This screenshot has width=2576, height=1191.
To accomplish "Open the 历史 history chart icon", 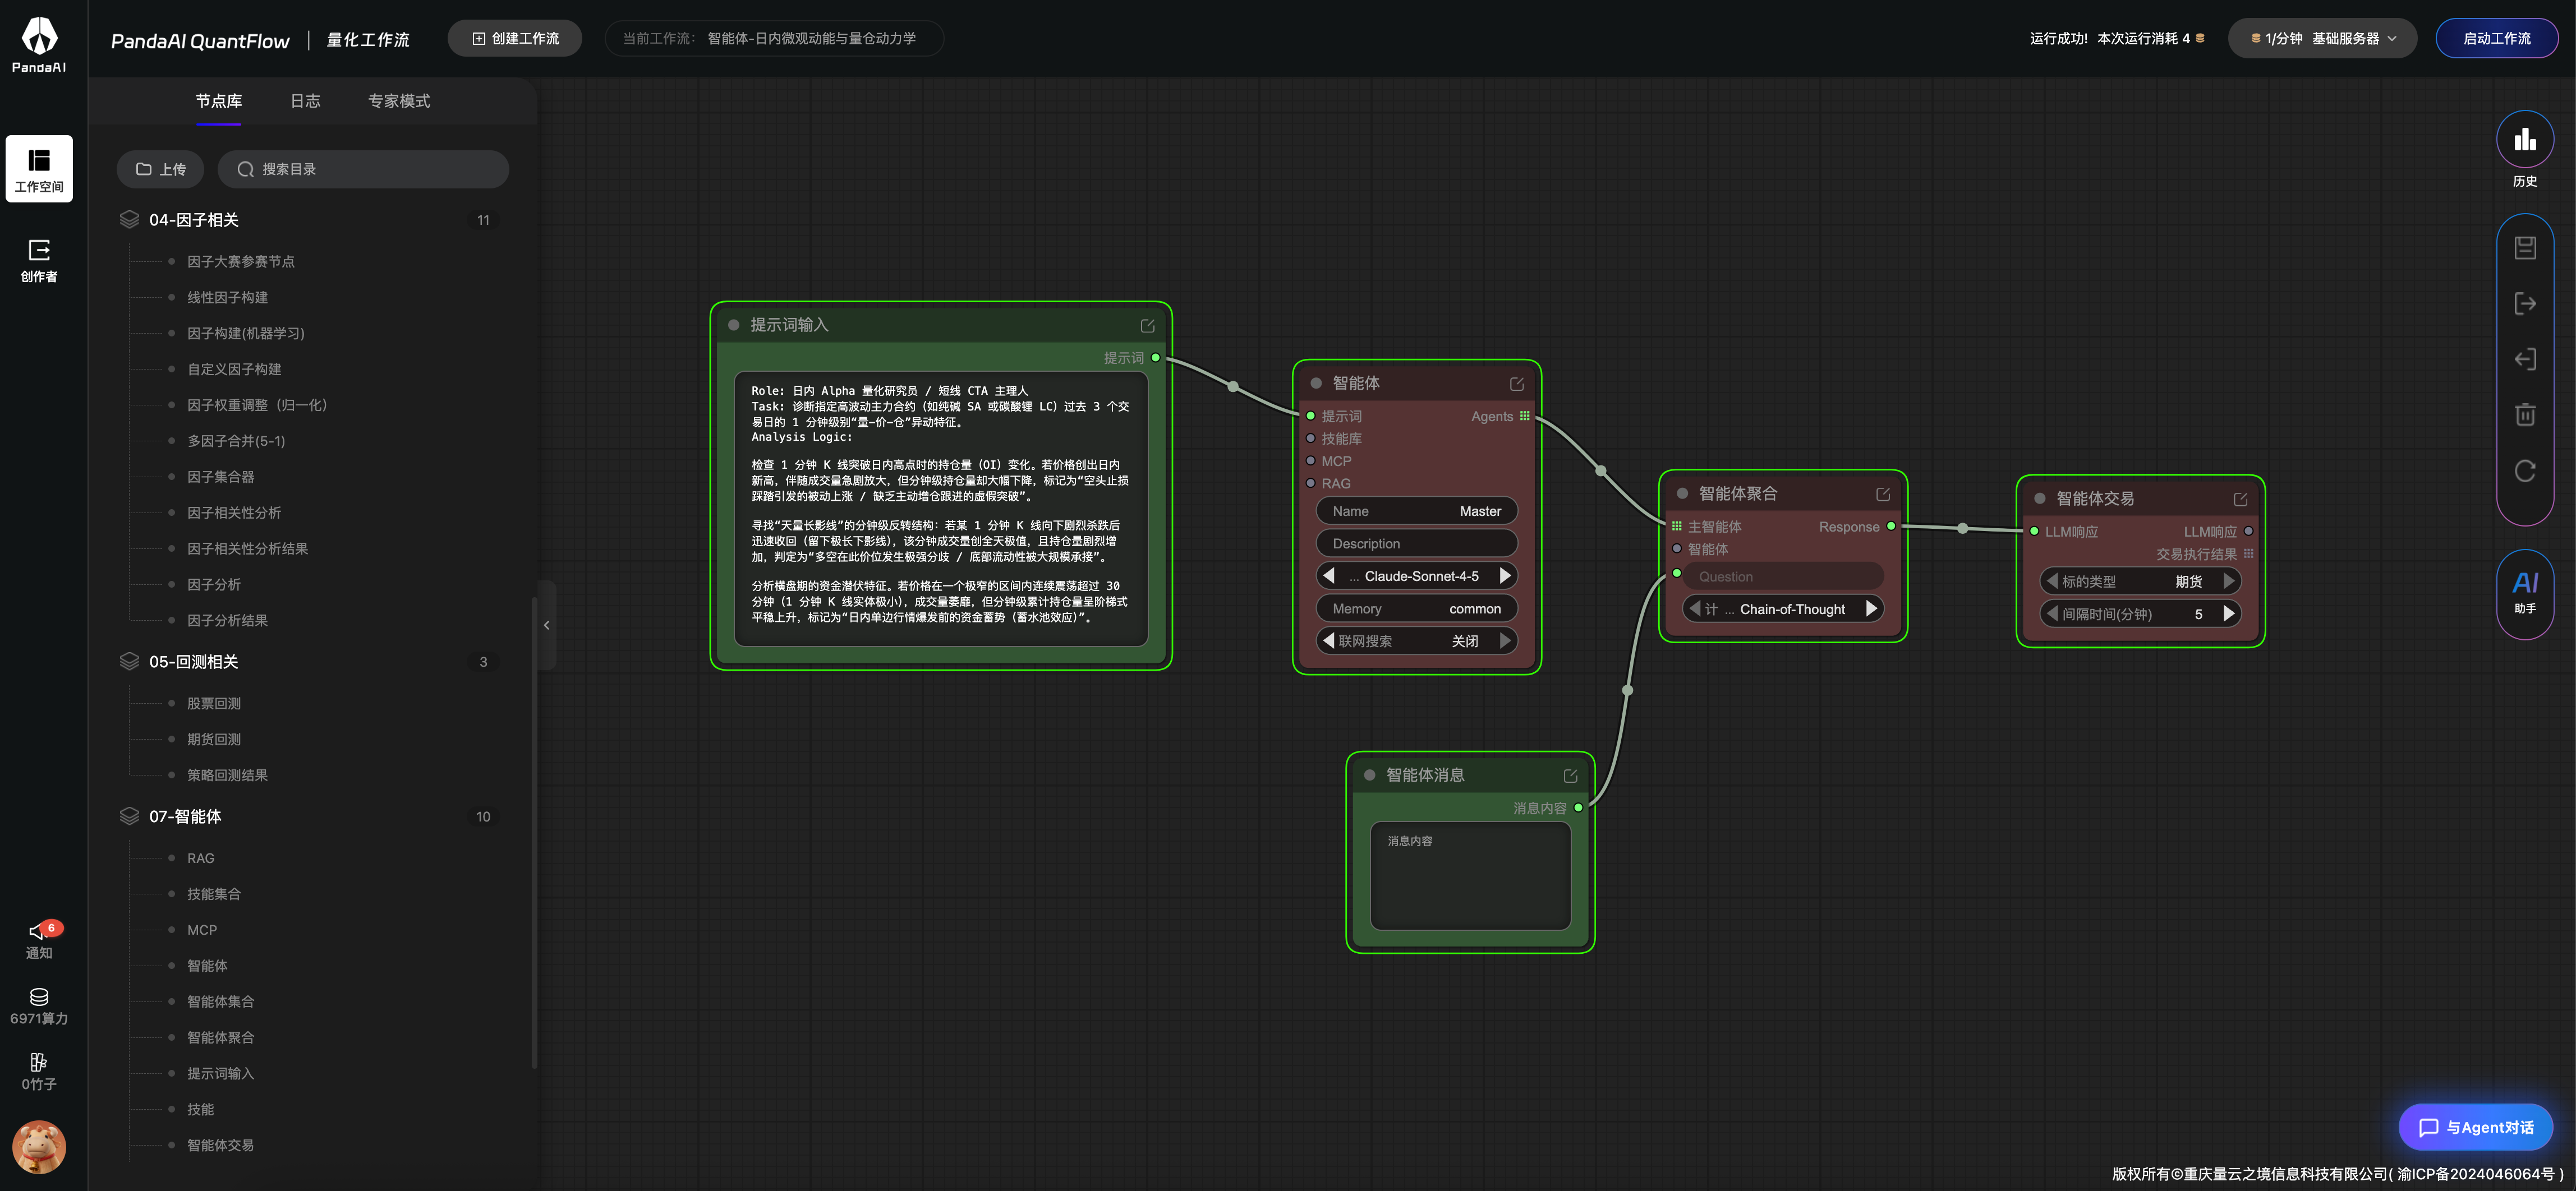I will click(2524, 141).
